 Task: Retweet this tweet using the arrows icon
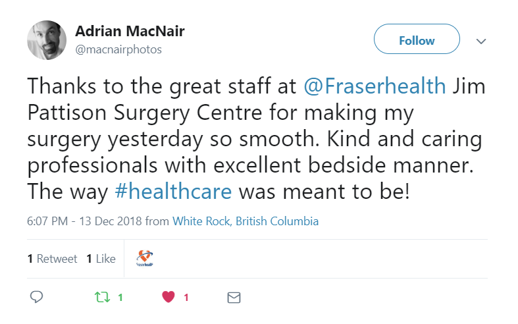(103, 297)
